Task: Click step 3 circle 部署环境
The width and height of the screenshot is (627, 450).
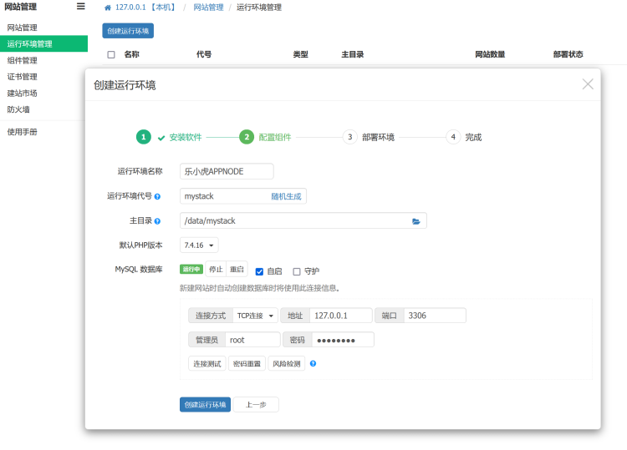Action: tap(350, 137)
